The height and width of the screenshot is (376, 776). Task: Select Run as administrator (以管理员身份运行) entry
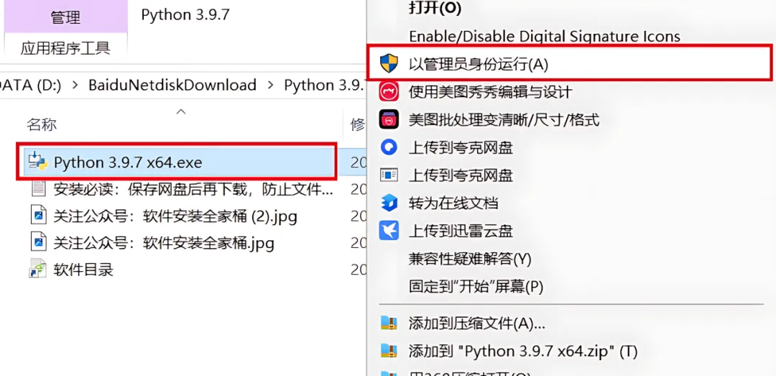[x=569, y=64]
